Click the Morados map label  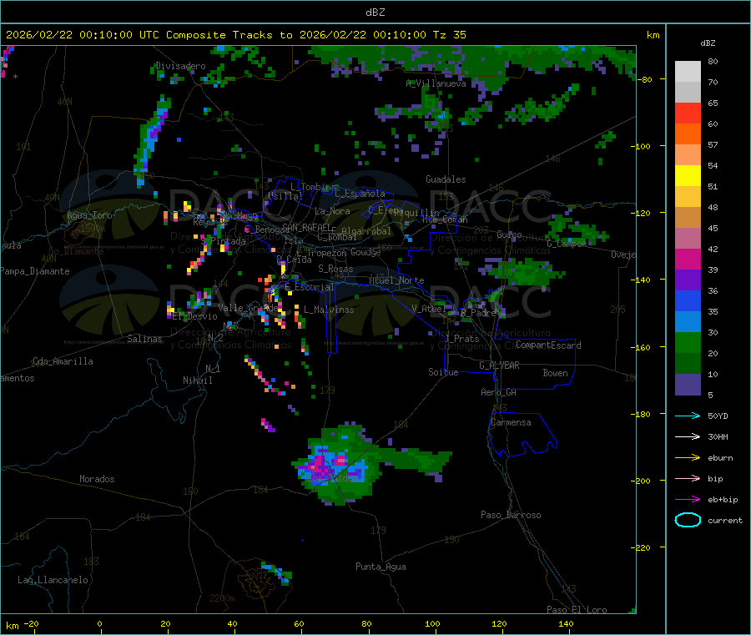[97, 479]
